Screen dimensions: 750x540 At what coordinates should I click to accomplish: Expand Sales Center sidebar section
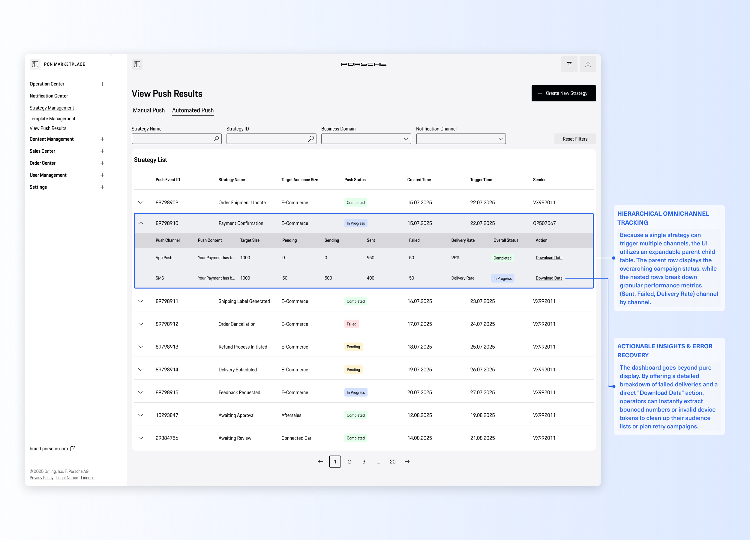[102, 151]
